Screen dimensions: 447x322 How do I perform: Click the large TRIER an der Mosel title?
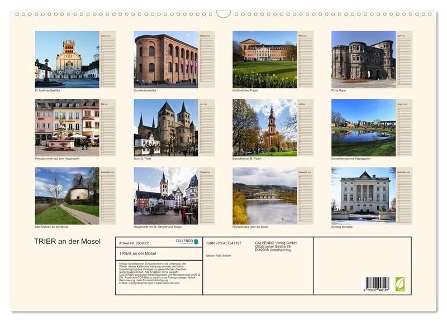click(x=68, y=242)
